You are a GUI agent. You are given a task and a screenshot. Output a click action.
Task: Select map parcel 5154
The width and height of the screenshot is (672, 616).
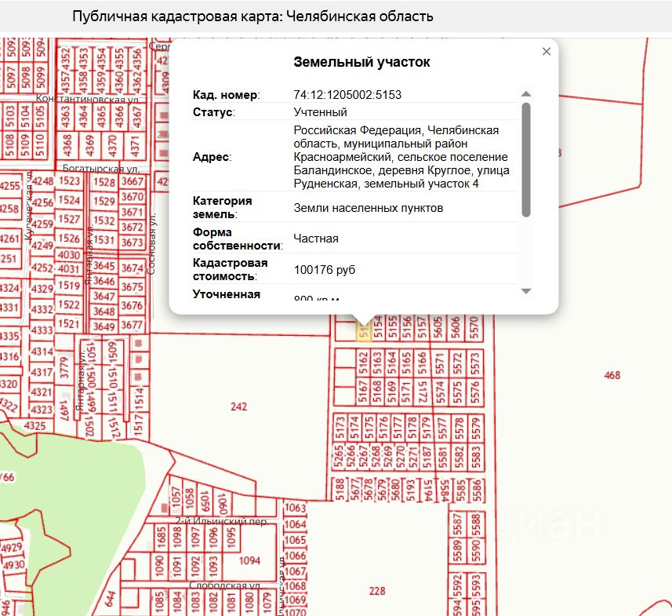[378, 327]
